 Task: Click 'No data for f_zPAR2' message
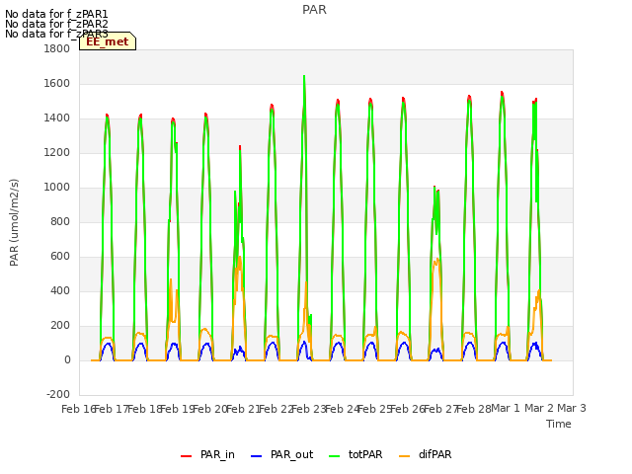(x=56, y=24)
